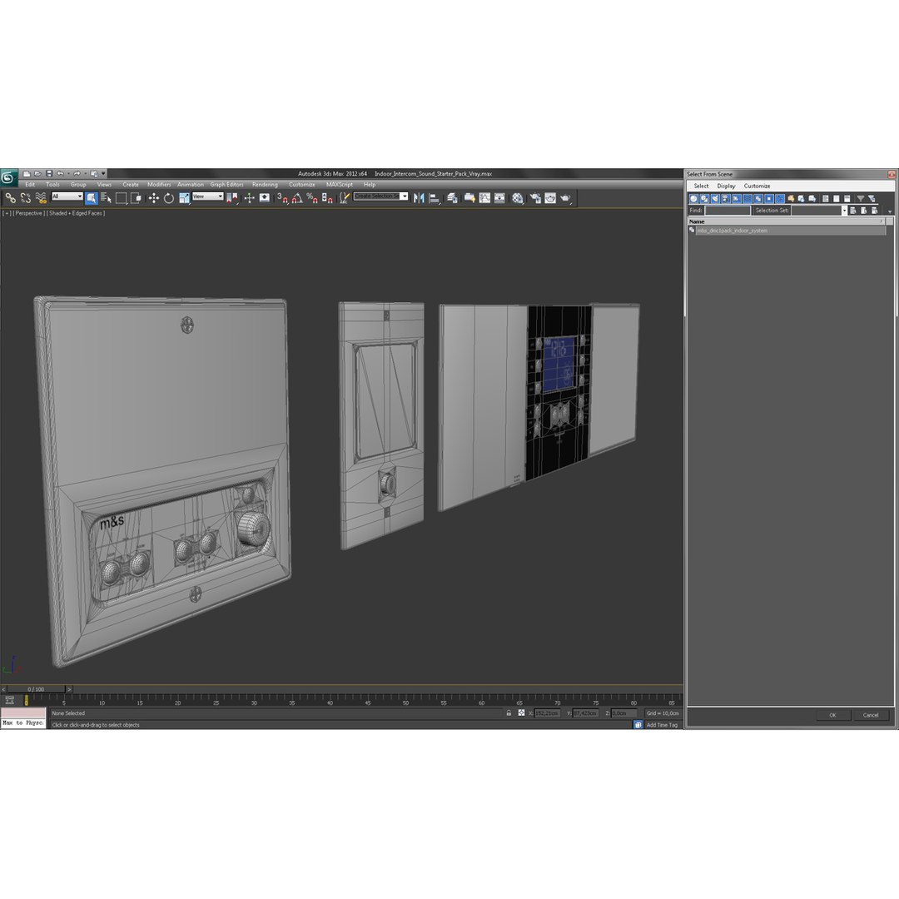
Task: Open the Edit menu
Action: [30, 185]
